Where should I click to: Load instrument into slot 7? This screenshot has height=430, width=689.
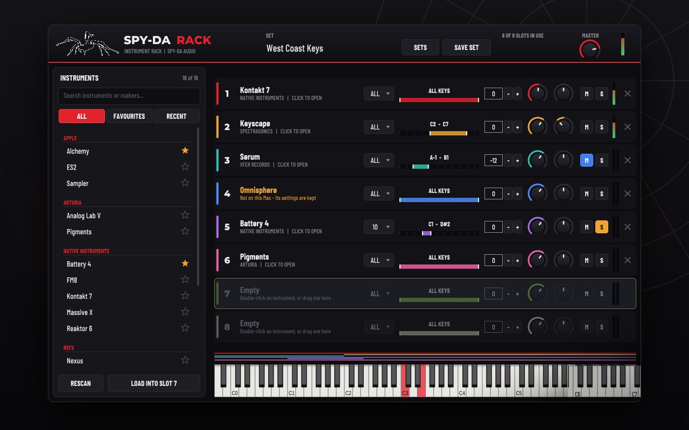point(154,383)
